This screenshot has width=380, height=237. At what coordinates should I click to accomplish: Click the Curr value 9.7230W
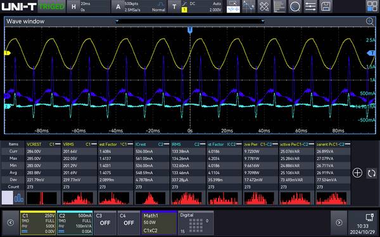tap(251, 152)
